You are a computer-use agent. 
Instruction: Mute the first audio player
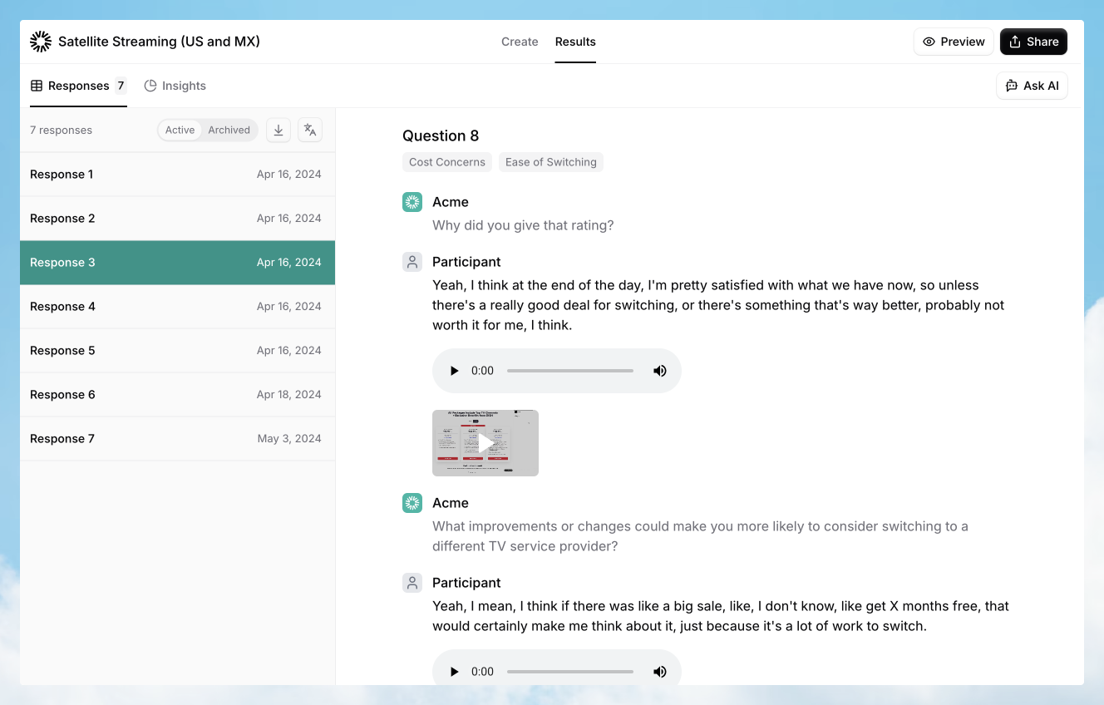[659, 370]
